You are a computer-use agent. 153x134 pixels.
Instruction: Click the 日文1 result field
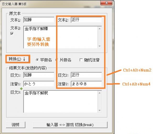[39, 75]
